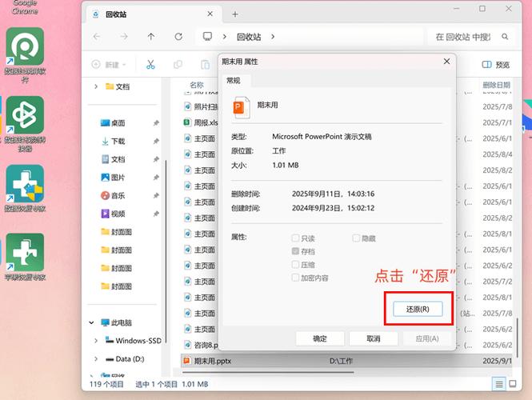Sort by 名称 column header
Image resolution: width=532 pixels, height=400 pixels.
197,85
